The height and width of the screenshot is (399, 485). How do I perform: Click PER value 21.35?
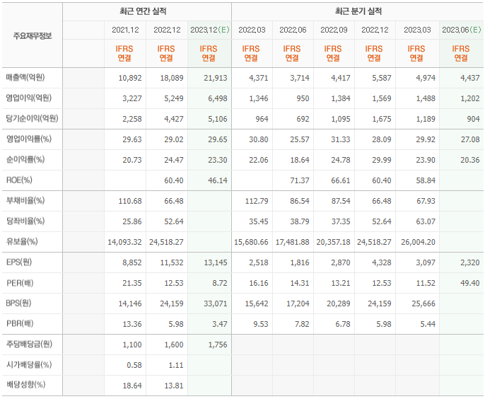tap(132, 283)
